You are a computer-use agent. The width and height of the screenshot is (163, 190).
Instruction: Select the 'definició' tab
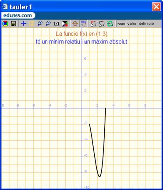(146, 23)
